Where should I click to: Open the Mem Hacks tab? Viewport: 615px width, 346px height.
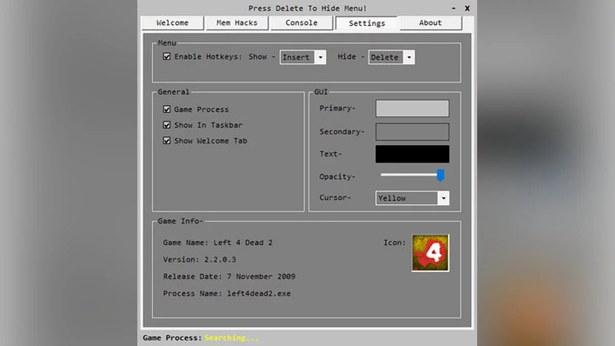tap(237, 23)
